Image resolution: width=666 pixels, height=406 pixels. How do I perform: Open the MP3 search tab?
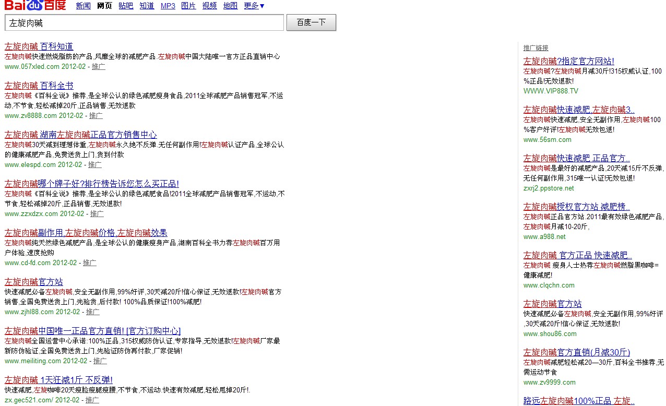tap(168, 6)
